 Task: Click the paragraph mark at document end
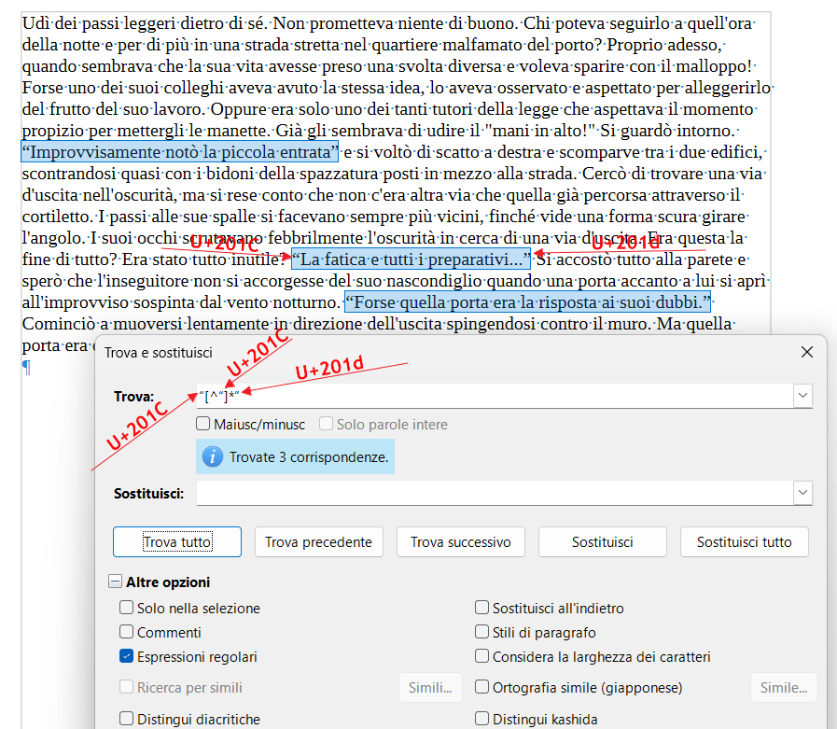[x=26, y=368]
